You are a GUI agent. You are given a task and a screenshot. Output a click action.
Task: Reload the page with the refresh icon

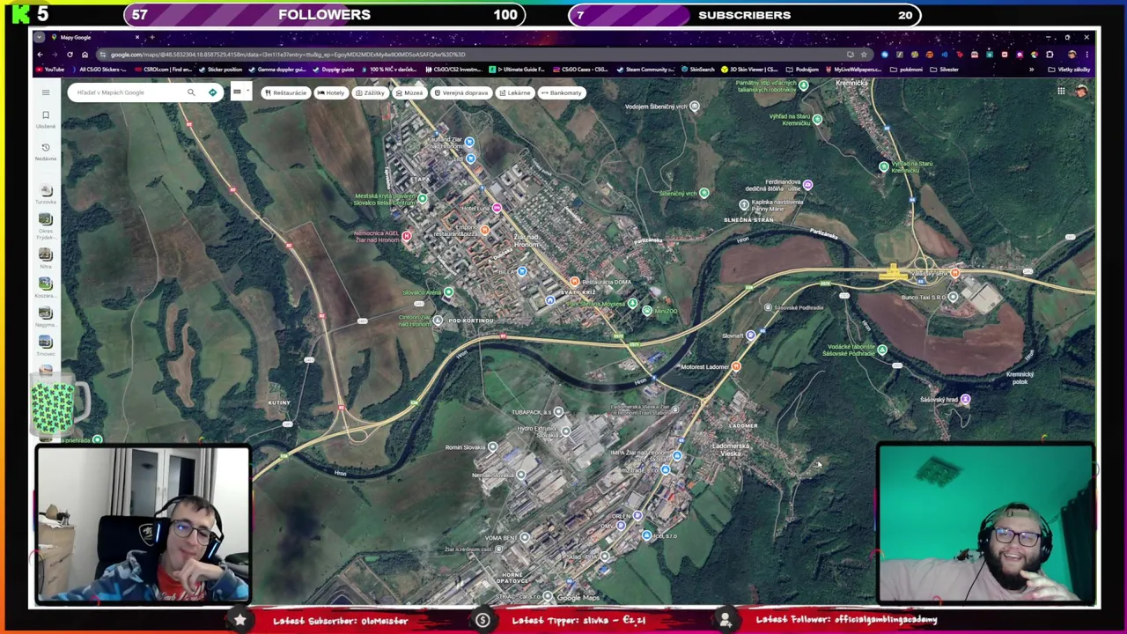click(70, 55)
